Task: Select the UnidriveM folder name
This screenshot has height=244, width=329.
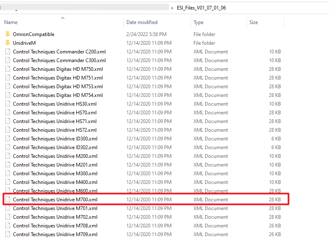Action: pyautogui.click(x=24, y=43)
